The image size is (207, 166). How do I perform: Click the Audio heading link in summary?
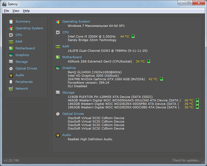66,135
